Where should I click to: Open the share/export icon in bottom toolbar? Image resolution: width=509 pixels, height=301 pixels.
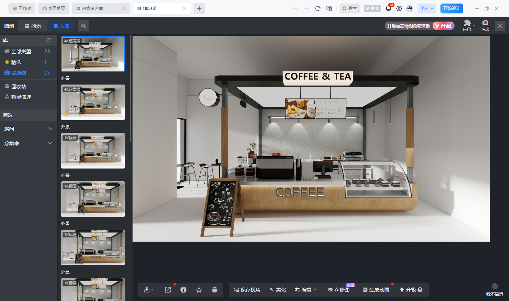pyautogui.click(x=168, y=290)
